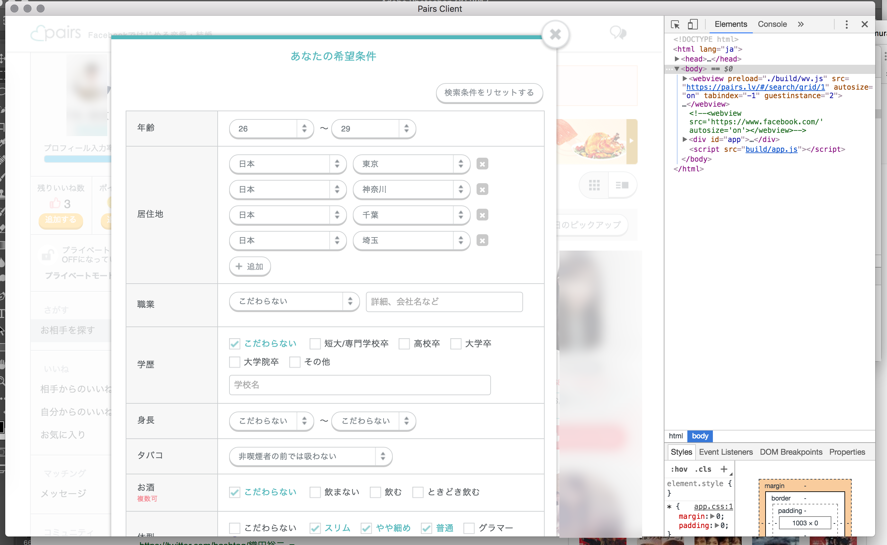
Task: Check グラマー body type checkbox
Action: pos(469,528)
